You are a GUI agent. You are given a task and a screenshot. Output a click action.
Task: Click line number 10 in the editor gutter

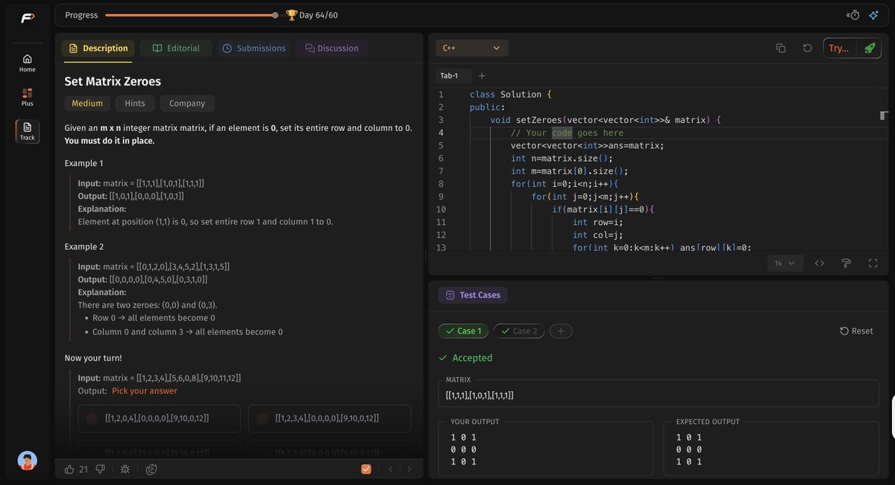pos(441,209)
